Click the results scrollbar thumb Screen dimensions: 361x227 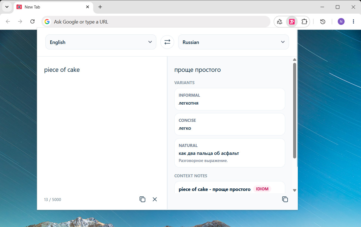294,111
